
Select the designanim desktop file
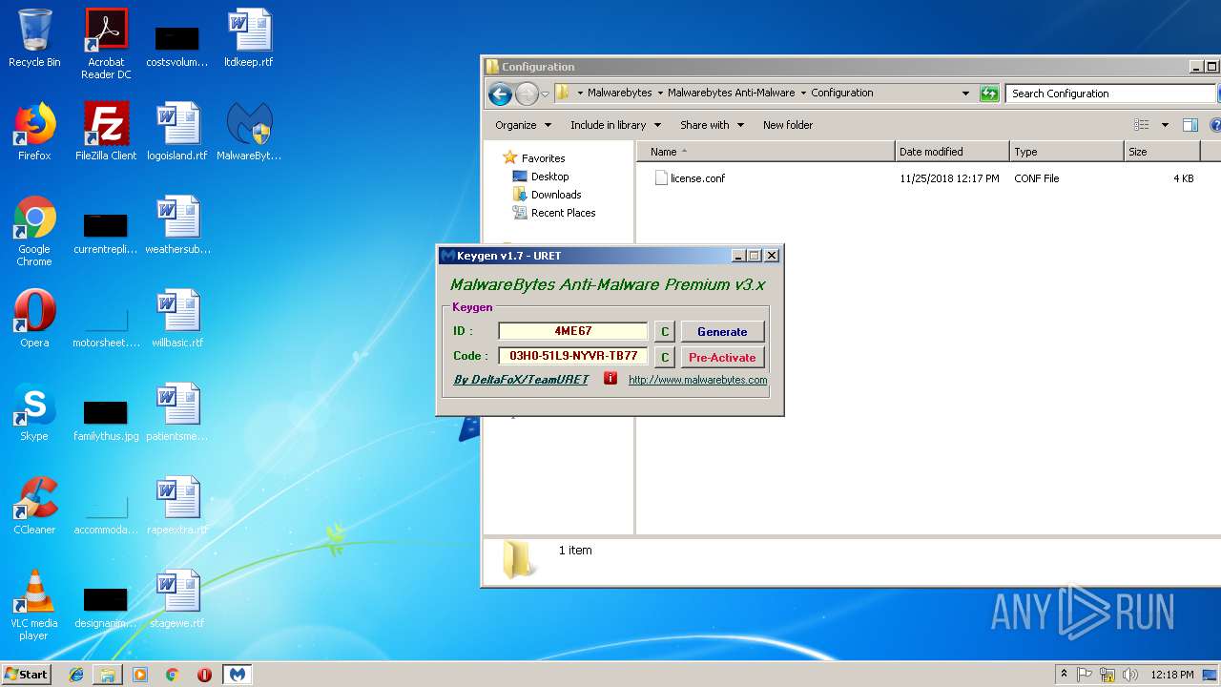tap(106, 607)
